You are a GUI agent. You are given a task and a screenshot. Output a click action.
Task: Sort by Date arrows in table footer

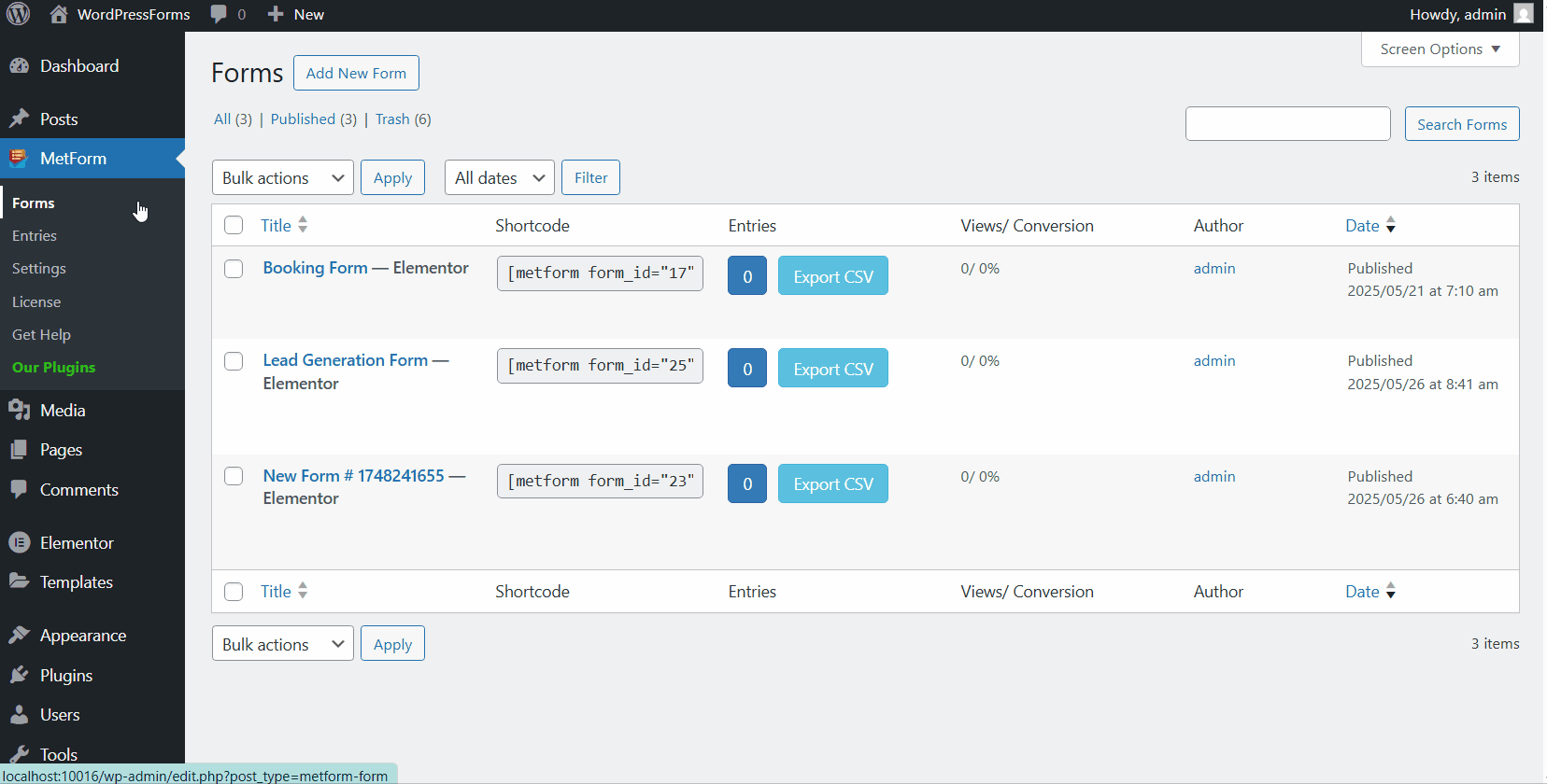(x=1391, y=591)
